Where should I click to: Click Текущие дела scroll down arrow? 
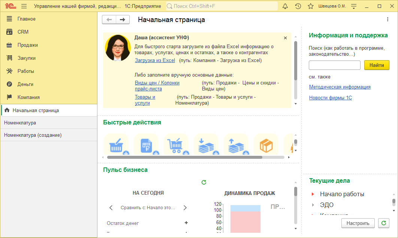click(x=394, y=211)
